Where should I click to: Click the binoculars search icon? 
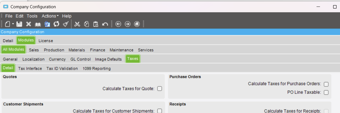coord(38,24)
